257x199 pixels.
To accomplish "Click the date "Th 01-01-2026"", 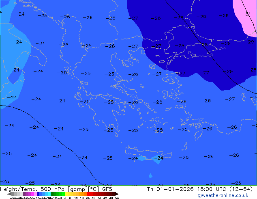I will point(170,189).
